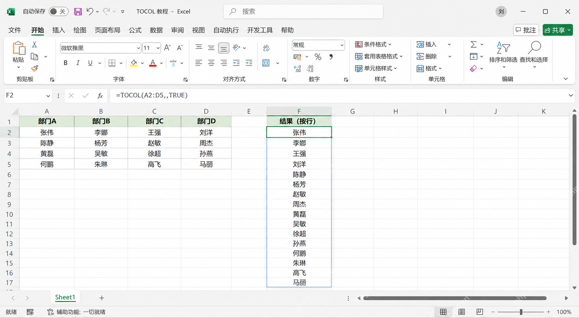The width and height of the screenshot is (579, 318).
Task: Switch to the 数据 tab
Action: tap(156, 30)
